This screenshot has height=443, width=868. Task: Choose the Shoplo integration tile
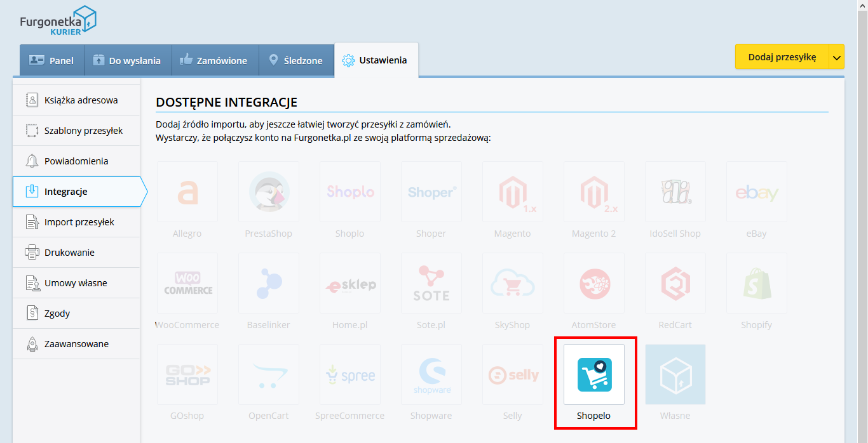tap(349, 192)
